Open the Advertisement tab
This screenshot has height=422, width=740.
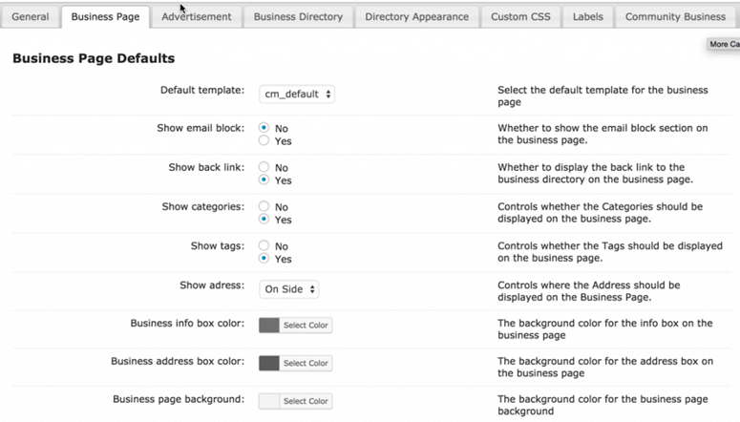[x=196, y=17]
